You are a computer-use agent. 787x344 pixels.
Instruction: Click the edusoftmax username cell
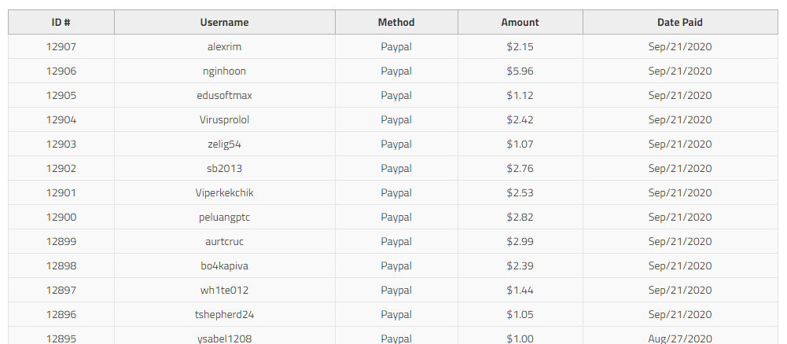pyautogui.click(x=224, y=95)
